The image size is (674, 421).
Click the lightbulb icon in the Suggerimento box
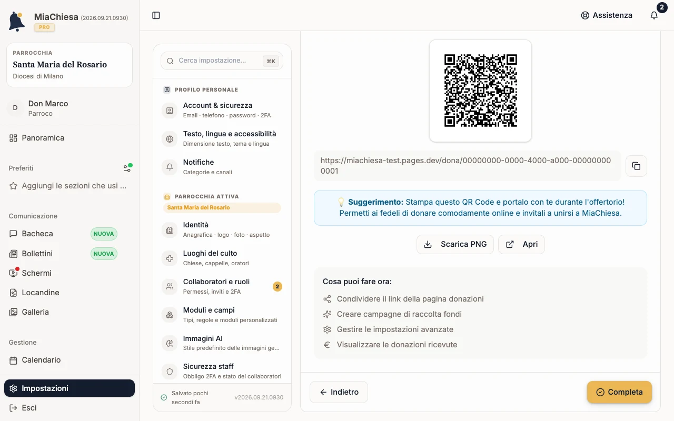341,202
